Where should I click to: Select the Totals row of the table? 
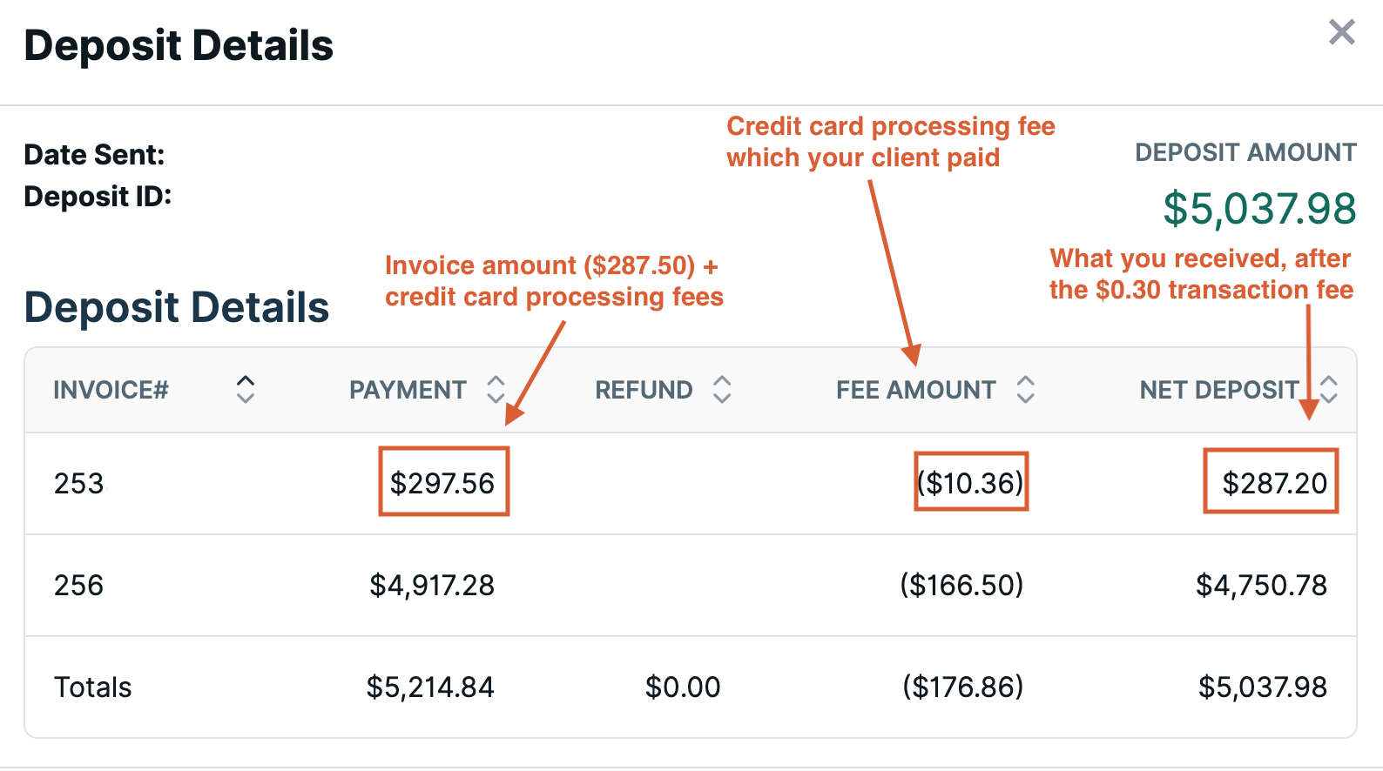tap(92, 687)
